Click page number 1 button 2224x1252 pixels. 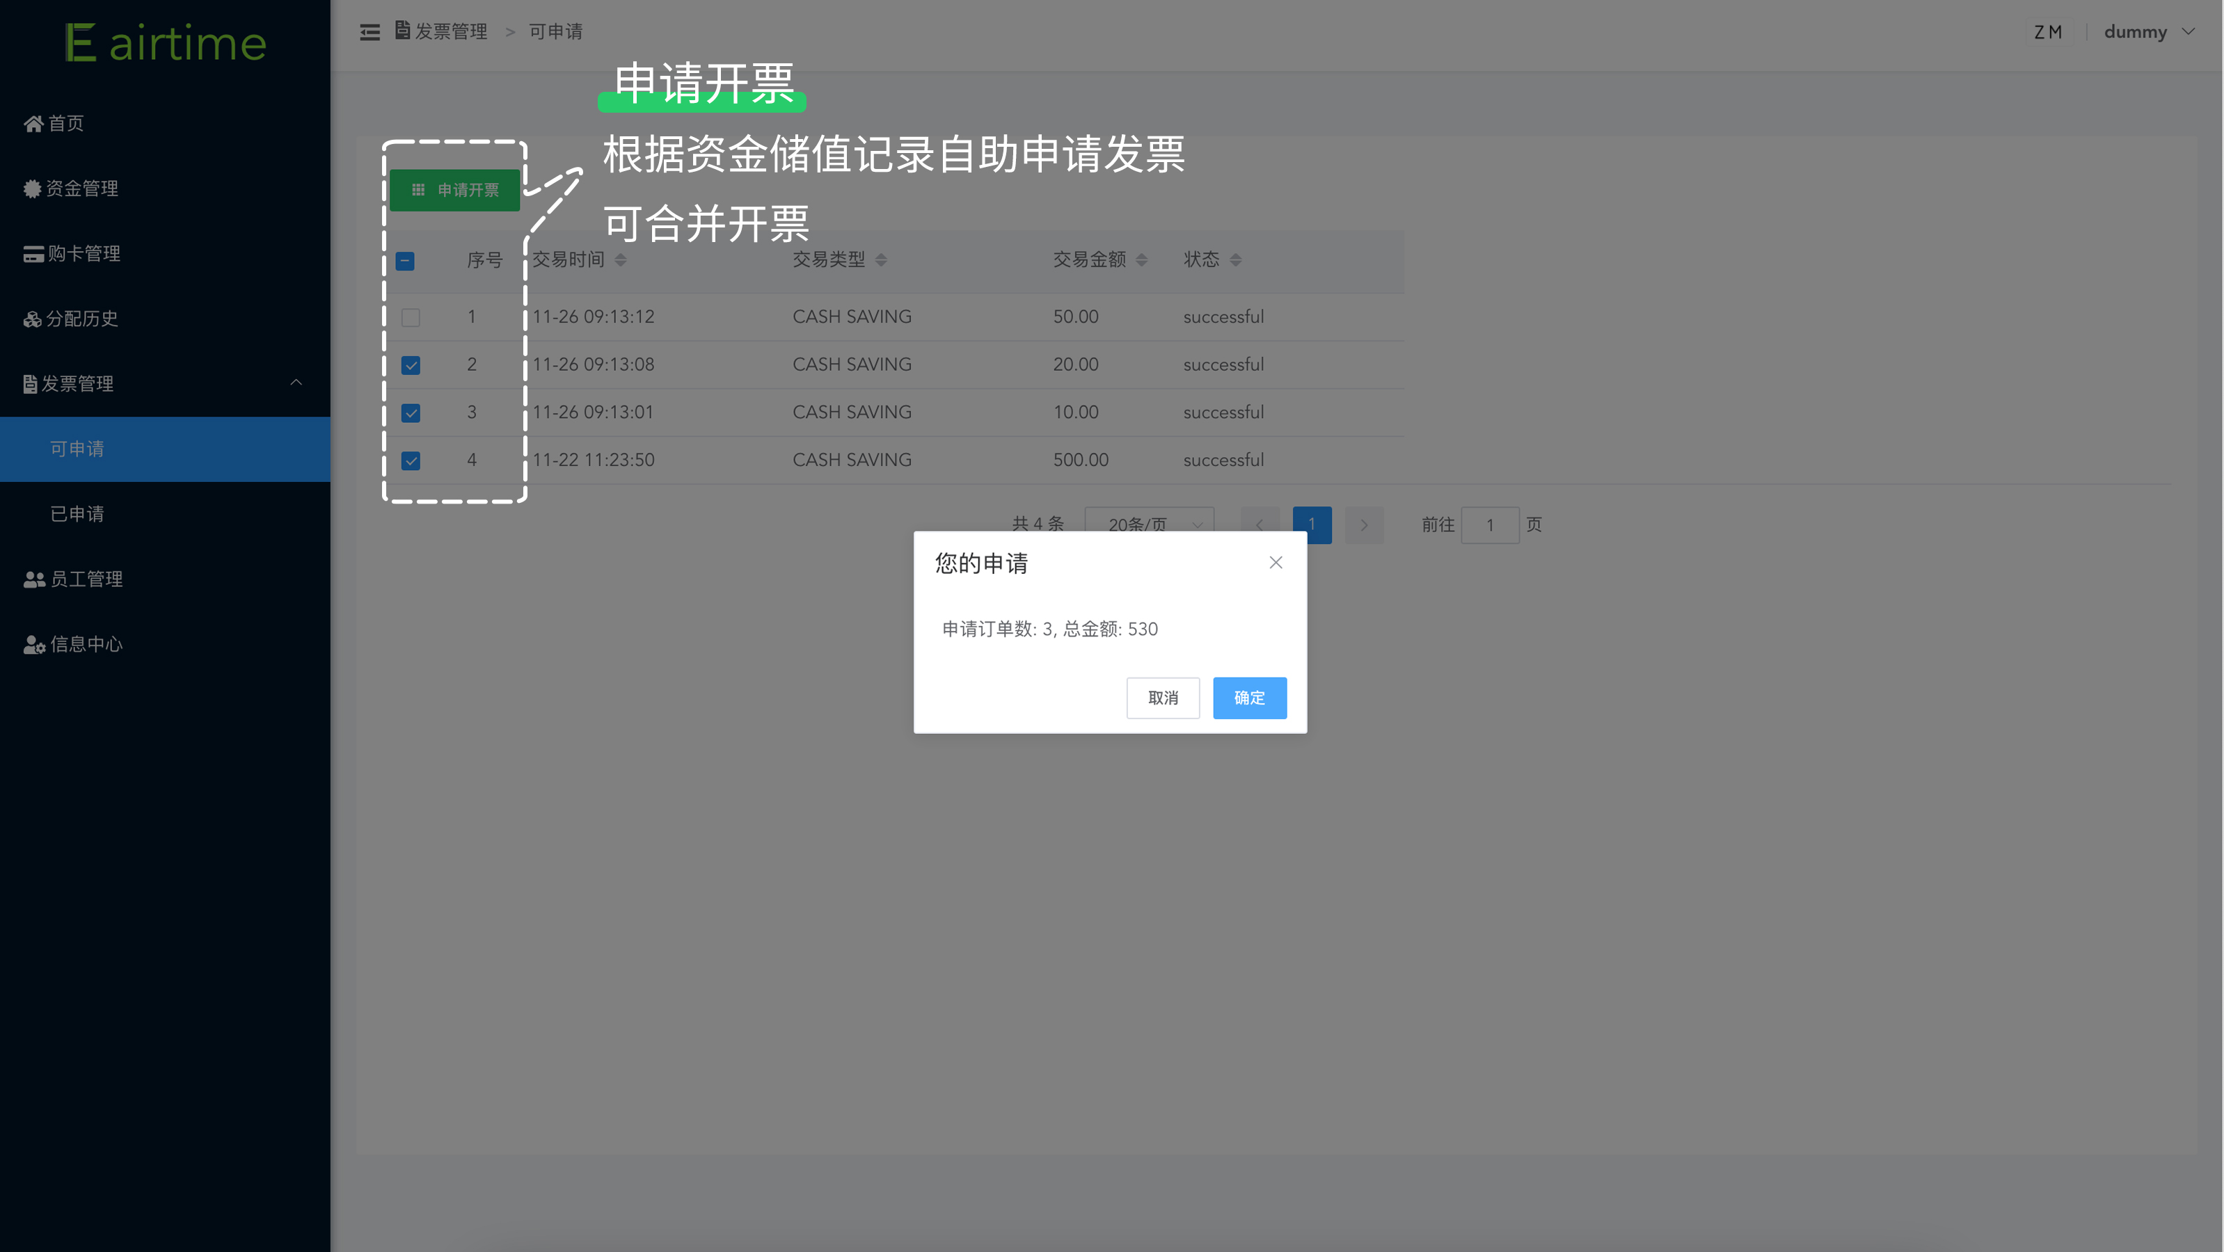1312,524
